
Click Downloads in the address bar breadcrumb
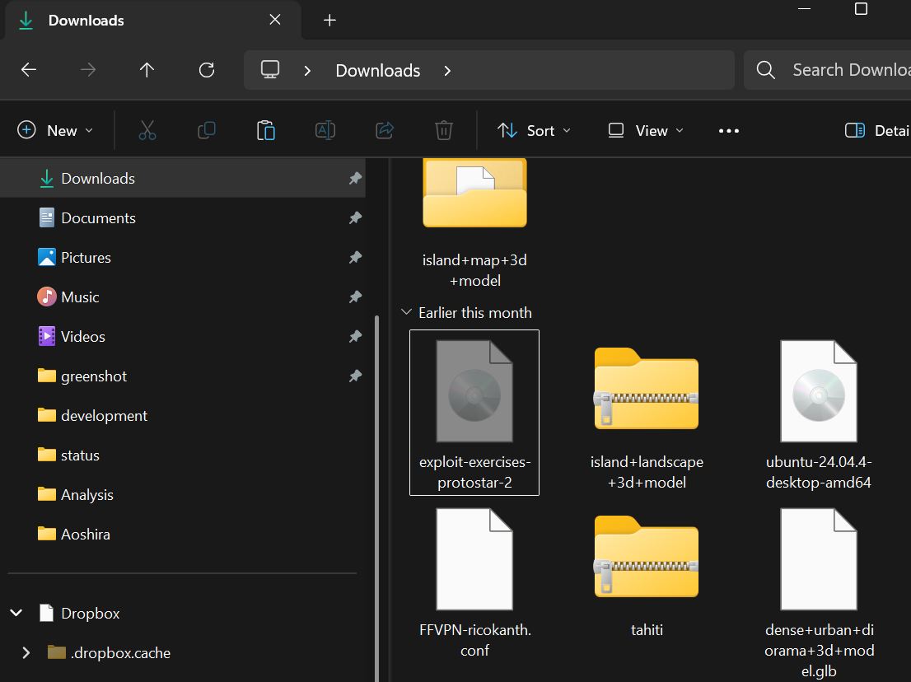pyautogui.click(x=377, y=70)
